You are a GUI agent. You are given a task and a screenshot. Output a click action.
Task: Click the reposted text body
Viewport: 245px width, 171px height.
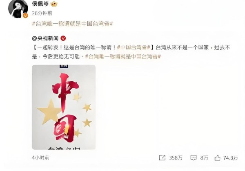tap(131, 52)
